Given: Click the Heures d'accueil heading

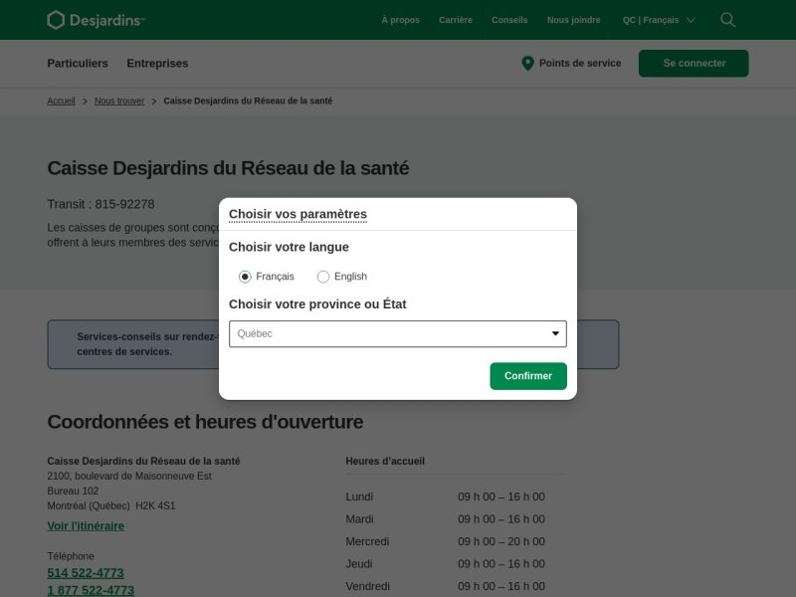Looking at the screenshot, I should coord(385,462).
